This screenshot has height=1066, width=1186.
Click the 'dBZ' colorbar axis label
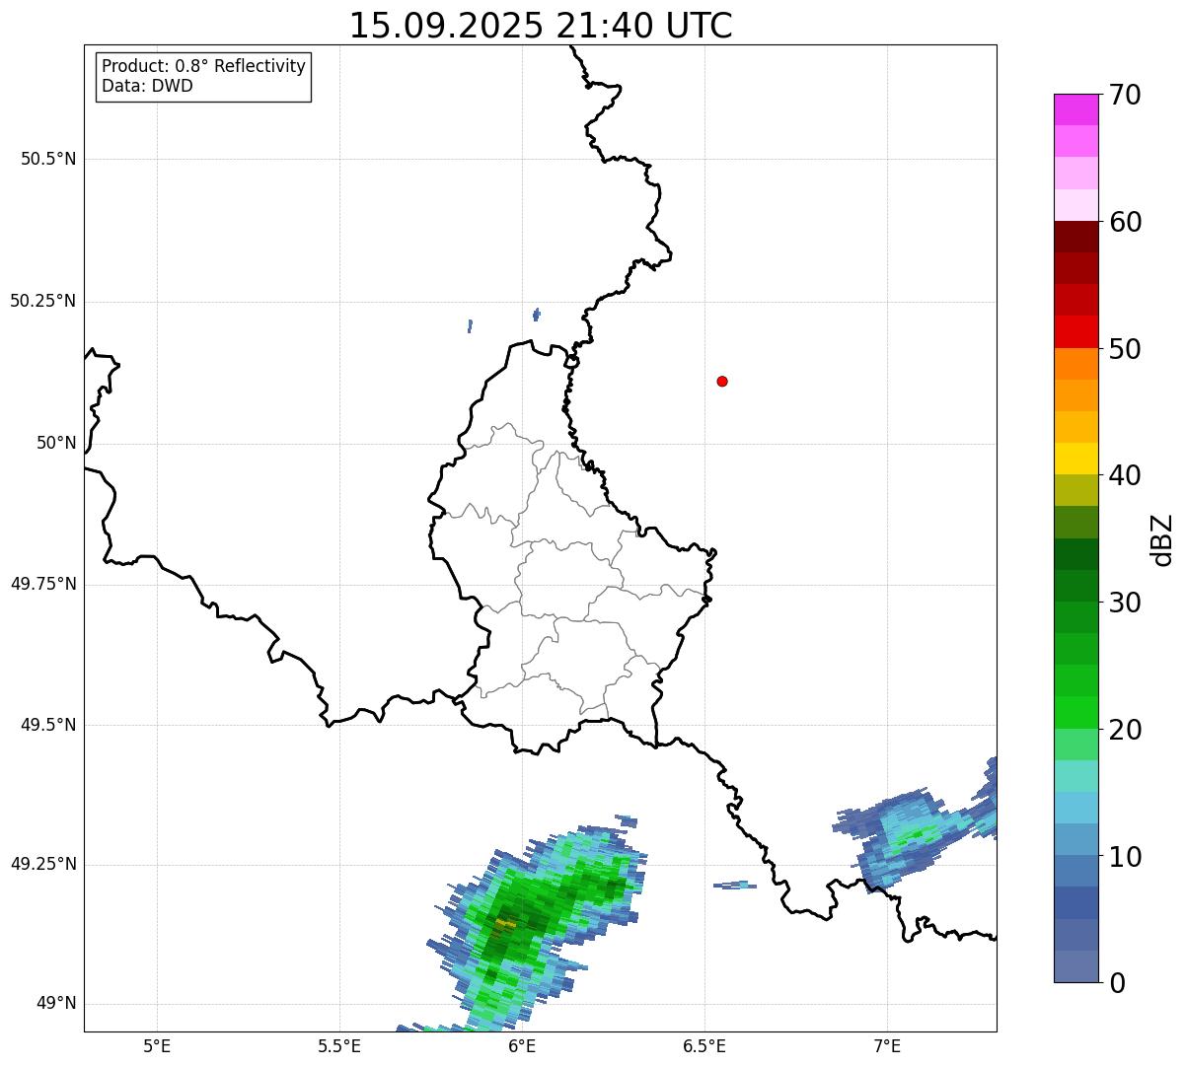tap(1162, 539)
